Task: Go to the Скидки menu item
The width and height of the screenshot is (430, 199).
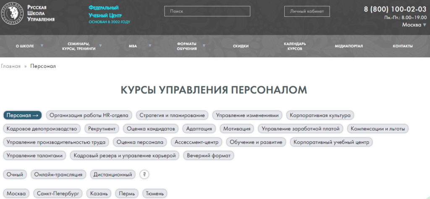Action: [x=241, y=46]
